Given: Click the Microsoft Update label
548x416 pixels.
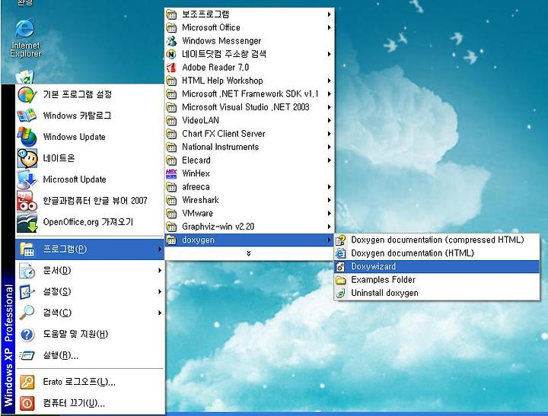Looking at the screenshot, I should [x=75, y=179].
